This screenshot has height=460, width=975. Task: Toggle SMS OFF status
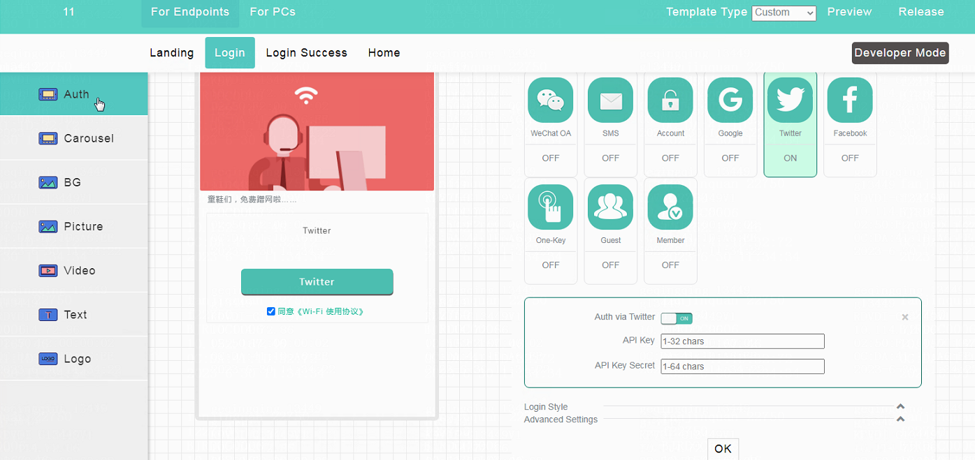pos(611,158)
